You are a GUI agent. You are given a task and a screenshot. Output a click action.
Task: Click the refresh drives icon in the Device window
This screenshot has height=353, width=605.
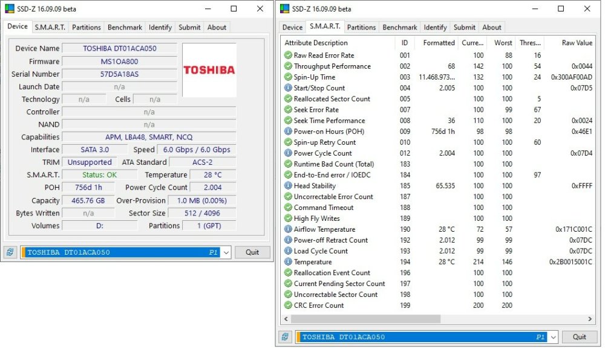[10, 252]
